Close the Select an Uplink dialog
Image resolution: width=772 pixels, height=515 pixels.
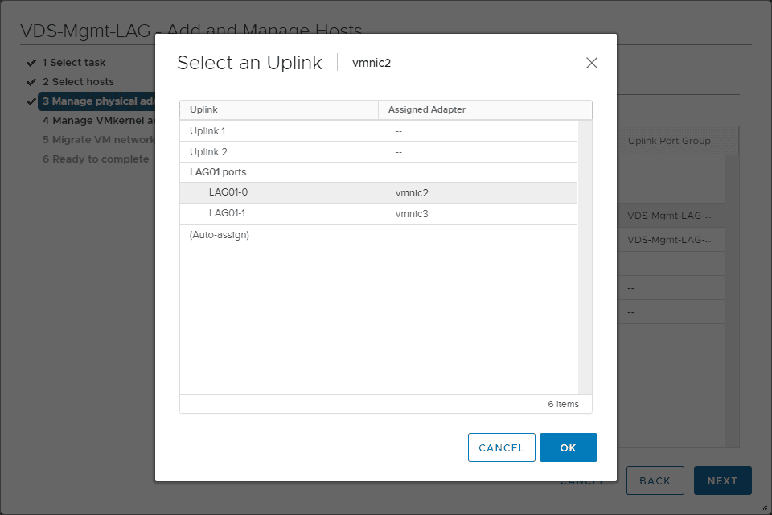[592, 63]
